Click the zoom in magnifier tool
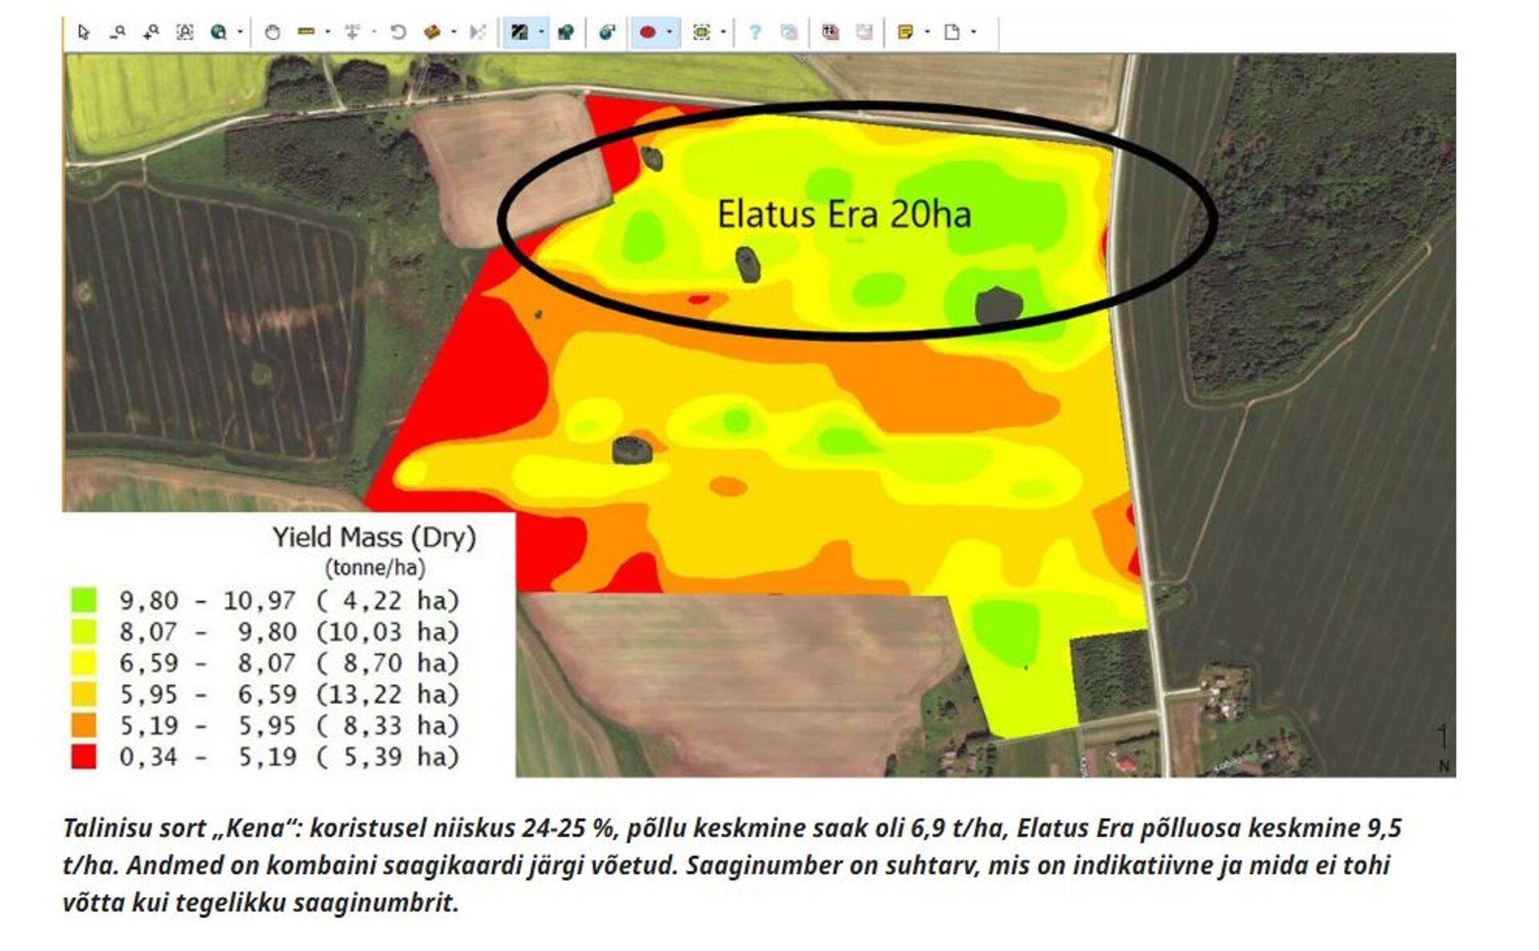The image size is (1539, 951). pos(151,33)
